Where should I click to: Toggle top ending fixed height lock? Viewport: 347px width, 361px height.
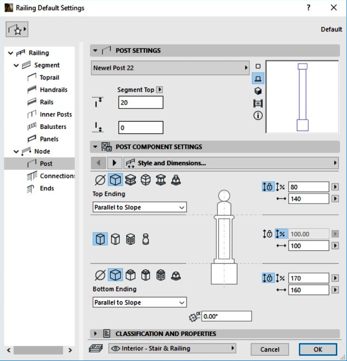coord(268,187)
